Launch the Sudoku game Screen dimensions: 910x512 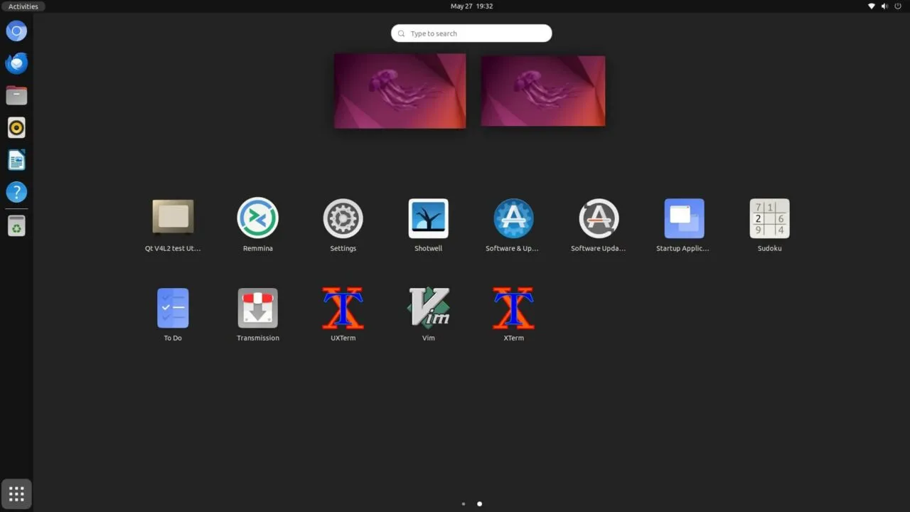769,218
